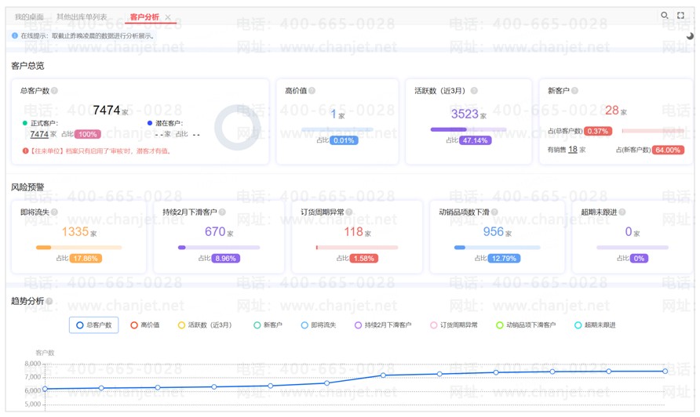Click the 0.37% 占总客户数 badge
Image resolution: width=700 pixels, height=417 pixels.
[598, 131]
